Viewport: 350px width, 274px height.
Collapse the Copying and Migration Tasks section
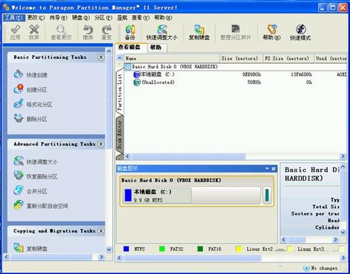tap(101, 231)
